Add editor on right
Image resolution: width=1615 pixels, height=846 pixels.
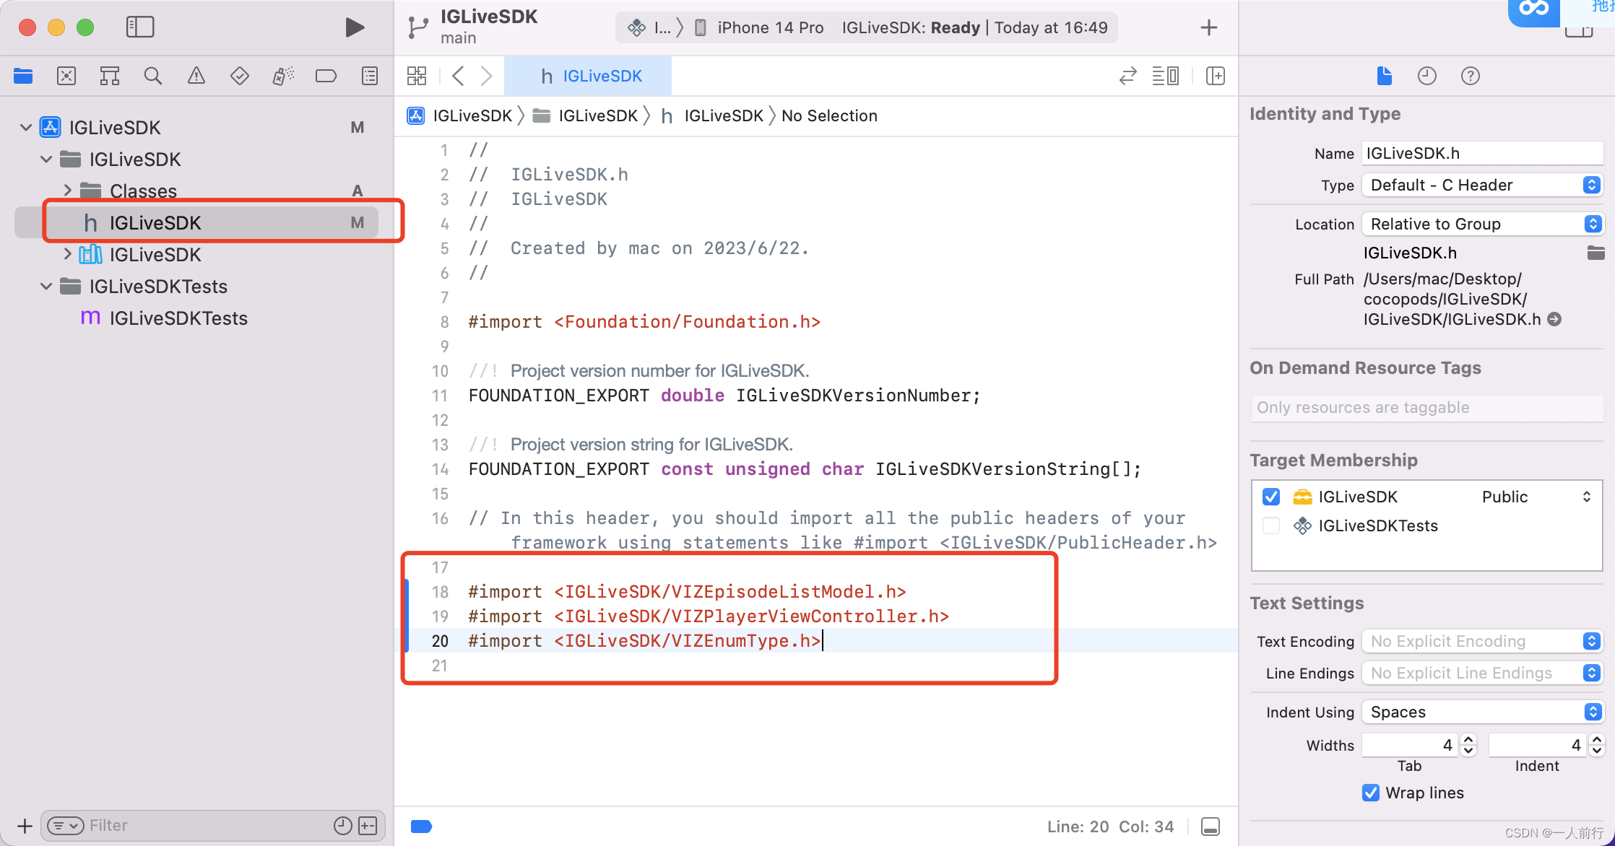click(x=1216, y=76)
